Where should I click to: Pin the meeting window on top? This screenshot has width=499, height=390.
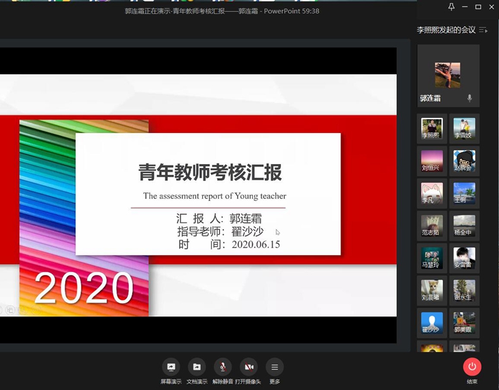pos(452,7)
